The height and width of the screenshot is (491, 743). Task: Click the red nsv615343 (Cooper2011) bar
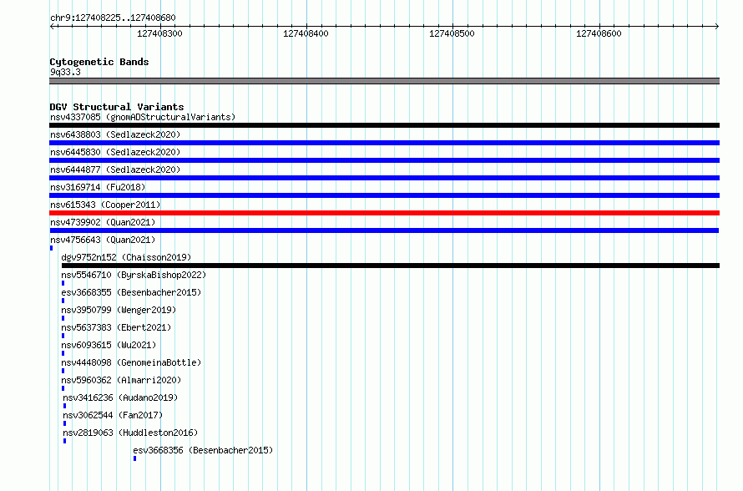pyautogui.click(x=384, y=213)
